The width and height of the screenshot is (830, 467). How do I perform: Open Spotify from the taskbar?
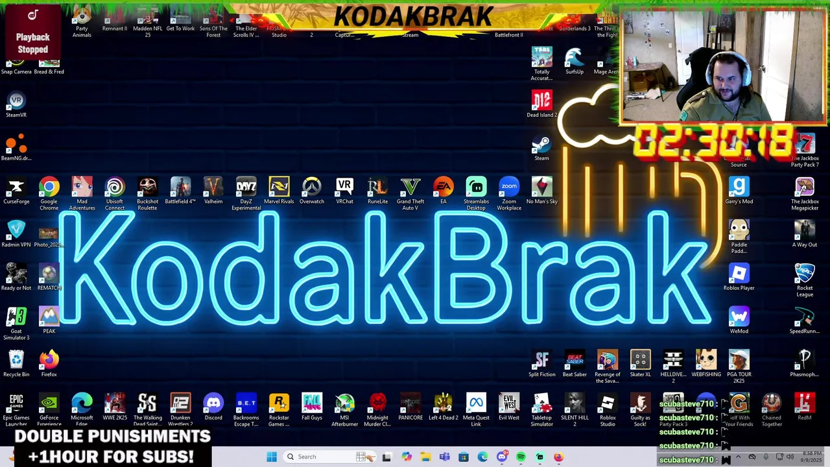521,457
